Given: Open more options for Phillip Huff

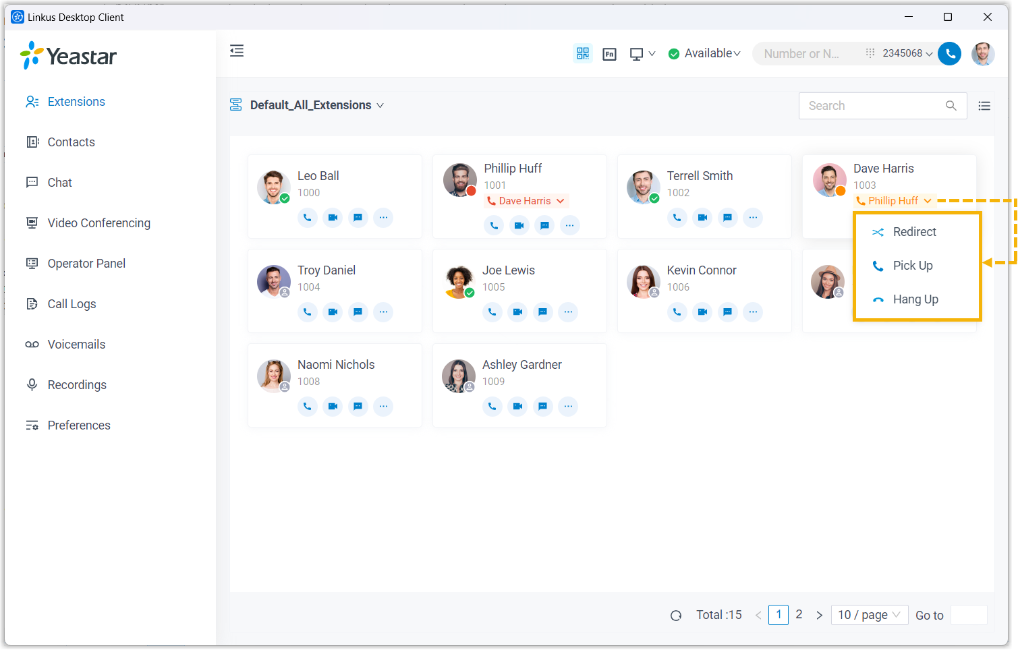Looking at the screenshot, I should click(570, 225).
